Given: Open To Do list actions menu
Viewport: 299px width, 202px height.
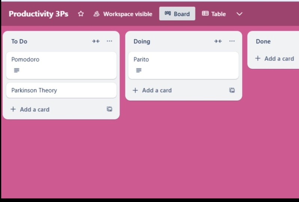Looking at the screenshot, I should pyautogui.click(x=109, y=41).
